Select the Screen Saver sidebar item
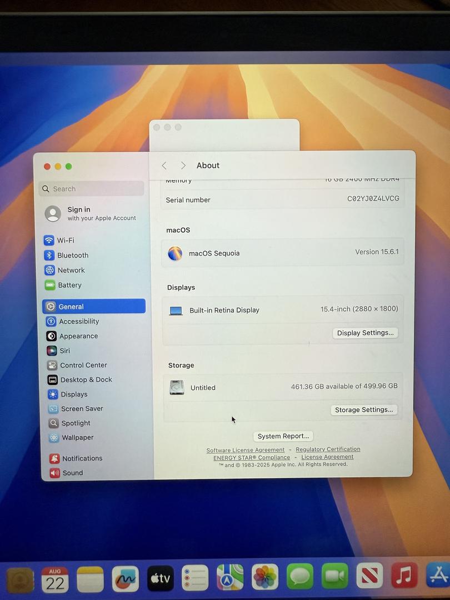This screenshot has width=450, height=600. (x=76, y=409)
